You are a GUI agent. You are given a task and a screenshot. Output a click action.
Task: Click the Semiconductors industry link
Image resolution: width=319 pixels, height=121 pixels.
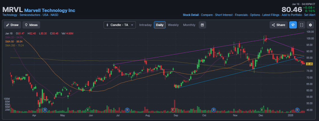pyautogui.click(x=30, y=15)
